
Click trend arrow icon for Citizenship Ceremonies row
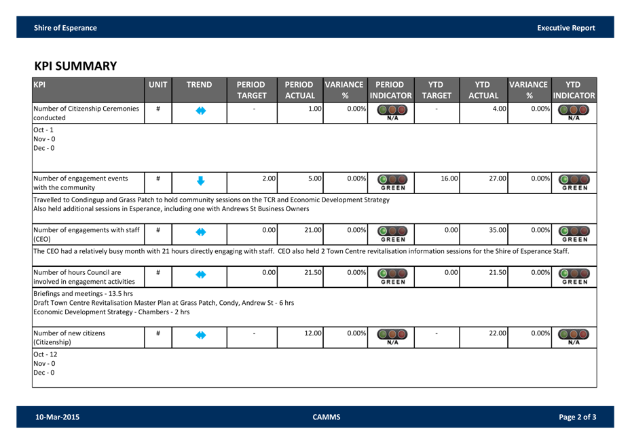click(x=200, y=111)
